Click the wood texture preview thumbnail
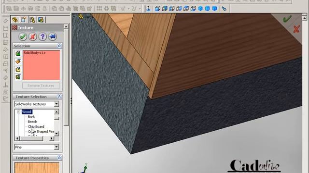309x173 pixels. tap(37, 168)
